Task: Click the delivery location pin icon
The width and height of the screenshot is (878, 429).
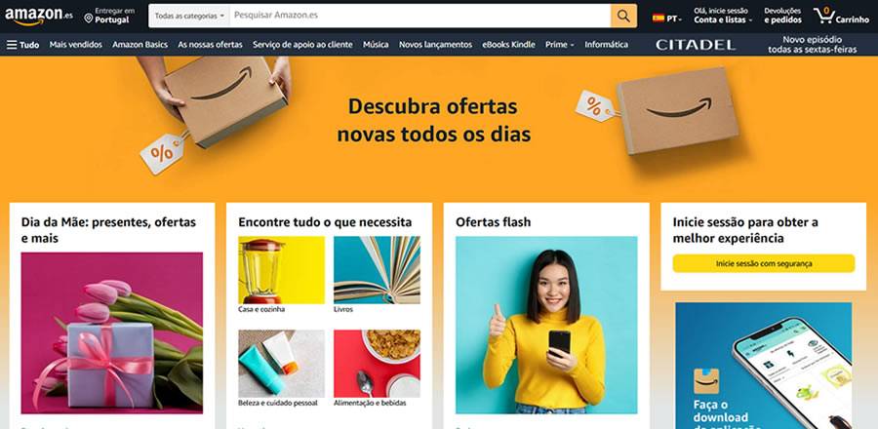Action: pos(89,19)
